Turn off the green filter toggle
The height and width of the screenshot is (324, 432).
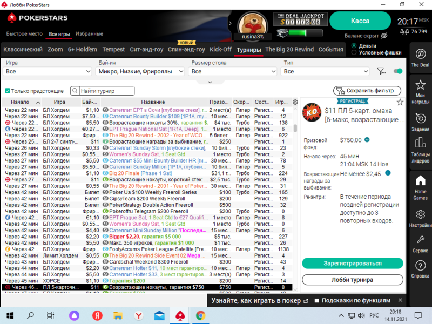[x=398, y=71]
